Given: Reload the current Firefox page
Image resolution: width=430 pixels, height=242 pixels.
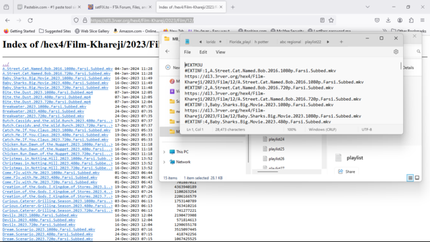Looking at the screenshot, I should click(x=30, y=20).
